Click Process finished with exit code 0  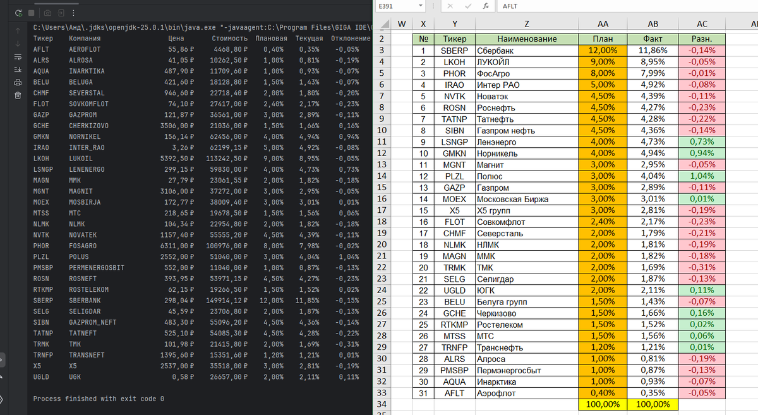99,399
